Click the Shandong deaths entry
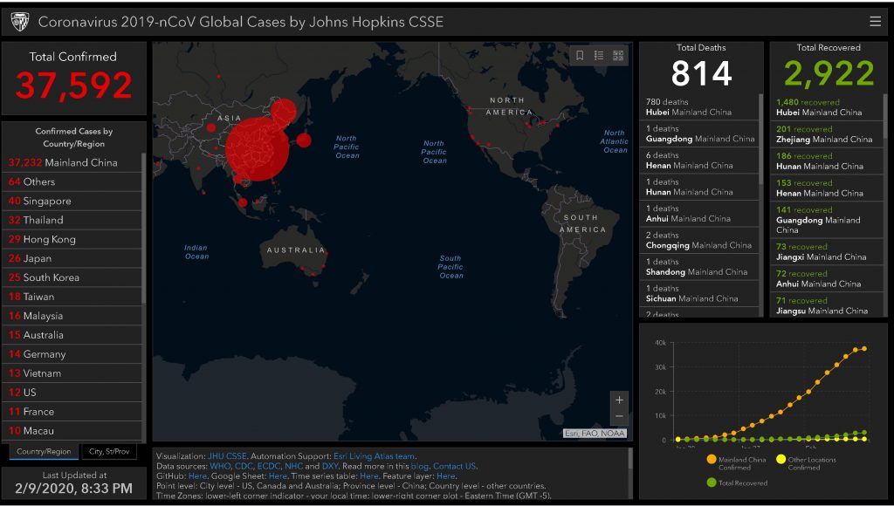Viewport: 894px width, 506px height. (x=699, y=267)
